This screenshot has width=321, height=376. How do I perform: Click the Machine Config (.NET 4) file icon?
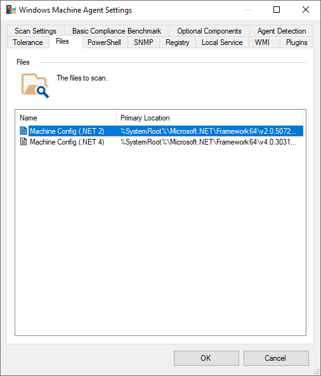(23, 142)
